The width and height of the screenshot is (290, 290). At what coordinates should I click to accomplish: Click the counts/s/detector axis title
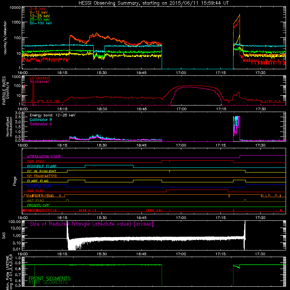pyautogui.click(x=5, y=38)
